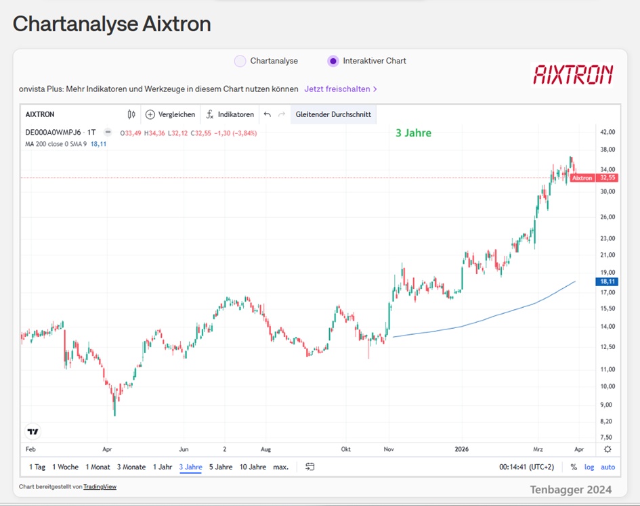This screenshot has width=640, height=506.
Task: Undo the last chart action
Action: tap(268, 114)
